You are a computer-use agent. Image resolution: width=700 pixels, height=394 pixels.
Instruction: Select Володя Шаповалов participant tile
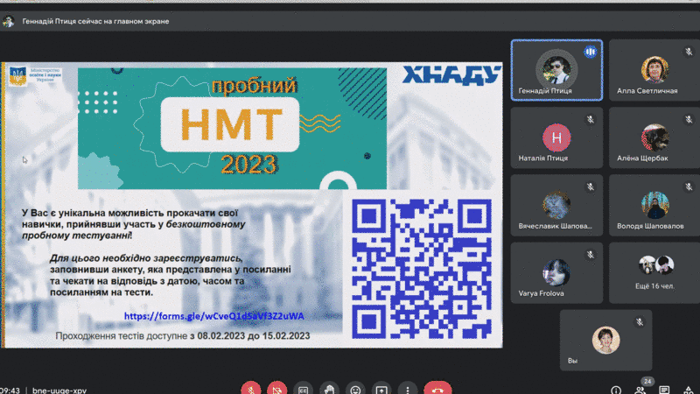(x=654, y=206)
